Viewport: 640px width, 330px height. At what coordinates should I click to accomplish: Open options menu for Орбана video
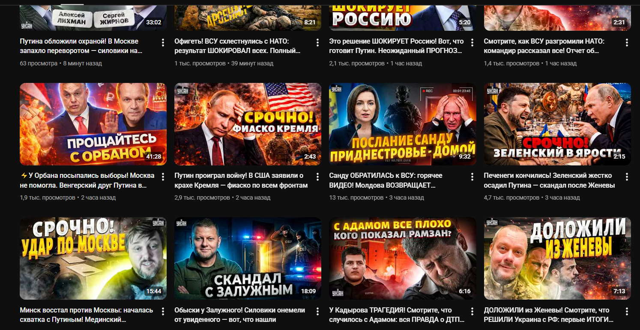pyautogui.click(x=163, y=177)
